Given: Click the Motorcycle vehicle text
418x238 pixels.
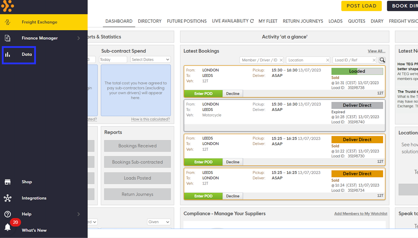Looking at the screenshot, I should 212,115.
